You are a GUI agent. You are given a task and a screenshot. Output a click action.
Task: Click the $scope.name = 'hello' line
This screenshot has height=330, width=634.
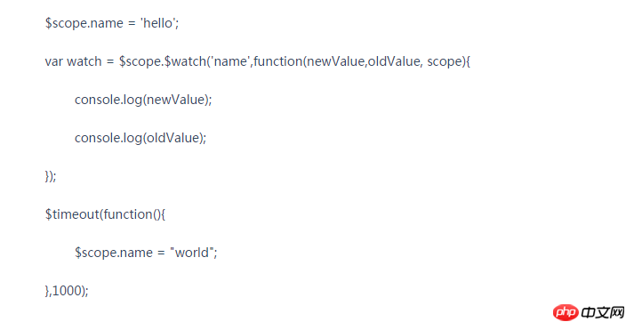pyautogui.click(x=112, y=23)
